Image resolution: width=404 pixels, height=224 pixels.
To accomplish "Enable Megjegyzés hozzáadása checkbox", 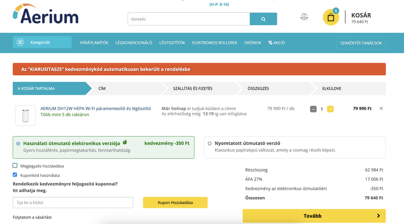I will click(x=15, y=166).
